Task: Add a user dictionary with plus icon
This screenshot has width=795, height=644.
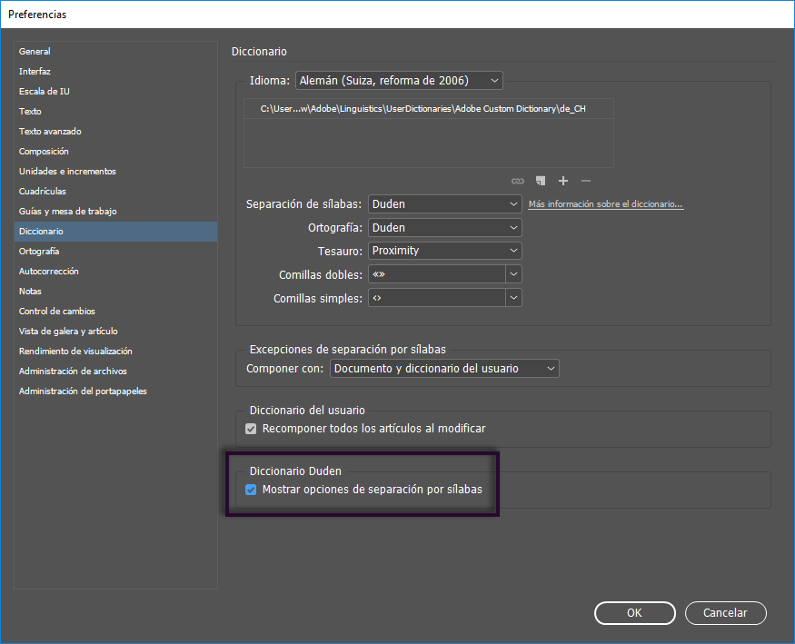Action: [562, 181]
